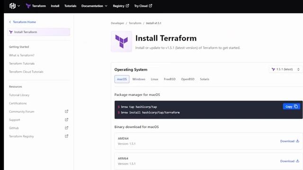Screen dimensions: 303x170
Task: Expand the Documentation dropdown
Action: 94,6
